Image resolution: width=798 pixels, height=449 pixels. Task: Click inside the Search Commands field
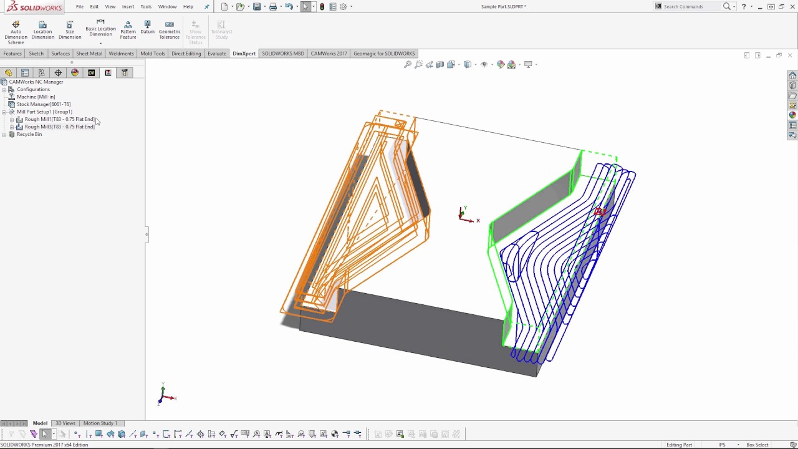691,6
